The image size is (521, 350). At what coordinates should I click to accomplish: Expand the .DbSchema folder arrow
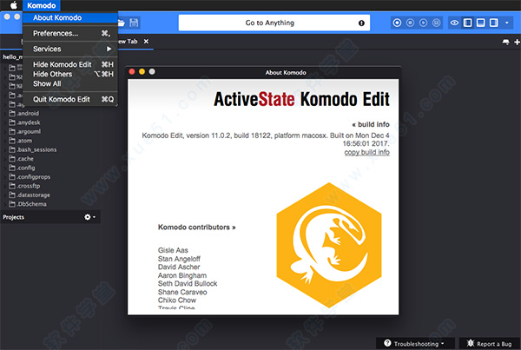pos(5,204)
